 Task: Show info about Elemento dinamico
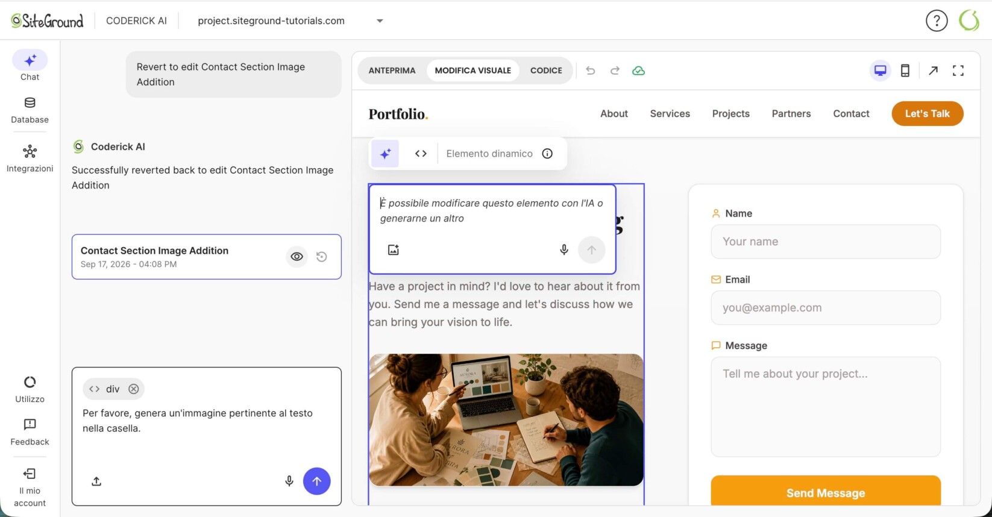point(547,154)
